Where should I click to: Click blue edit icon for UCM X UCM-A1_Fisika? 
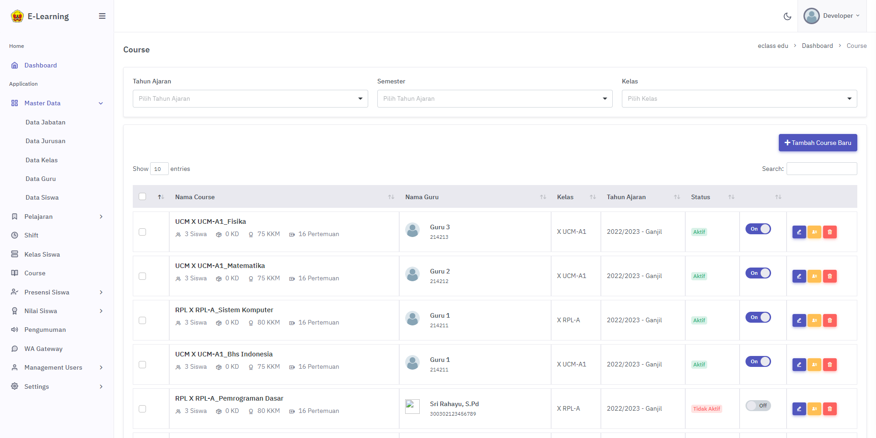[799, 232]
